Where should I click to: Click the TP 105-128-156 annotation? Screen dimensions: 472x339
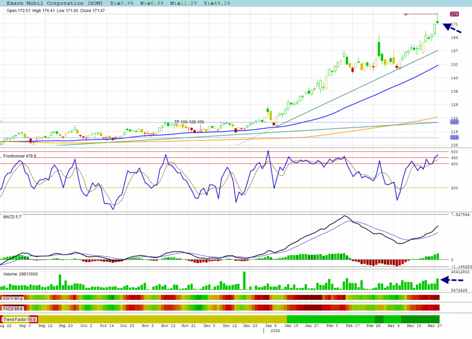click(189, 122)
